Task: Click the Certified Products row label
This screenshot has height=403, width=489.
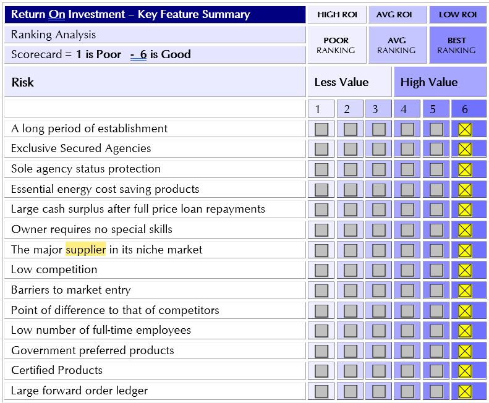Action: tap(57, 370)
